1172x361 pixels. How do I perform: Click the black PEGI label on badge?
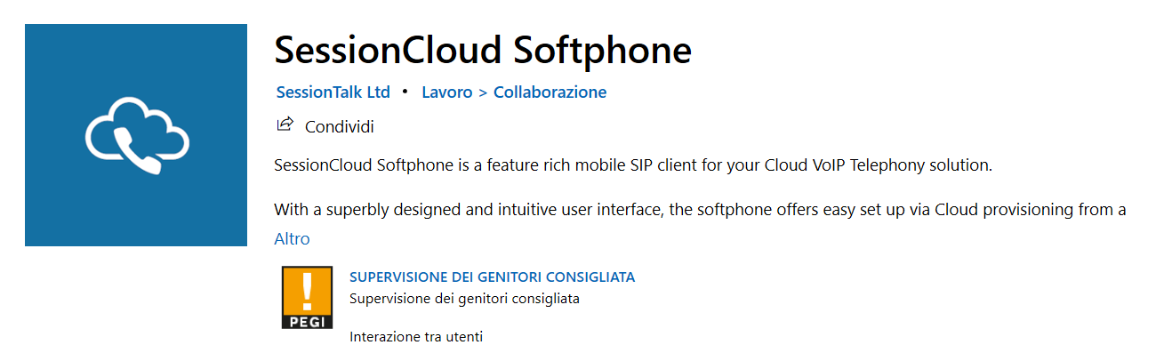click(x=307, y=321)
